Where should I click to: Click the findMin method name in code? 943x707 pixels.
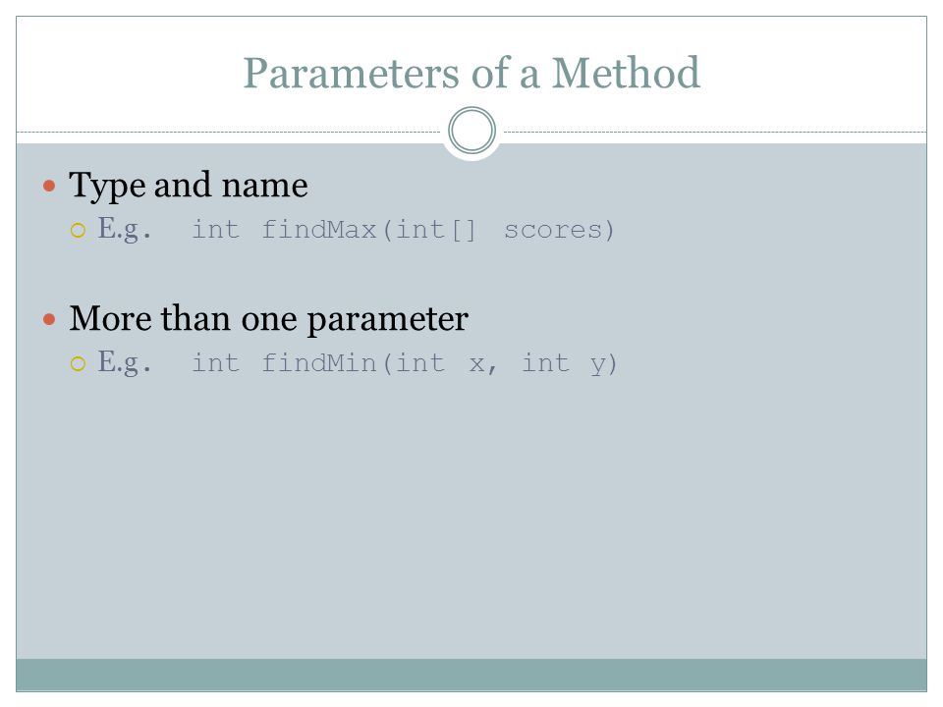click(318, 363)
